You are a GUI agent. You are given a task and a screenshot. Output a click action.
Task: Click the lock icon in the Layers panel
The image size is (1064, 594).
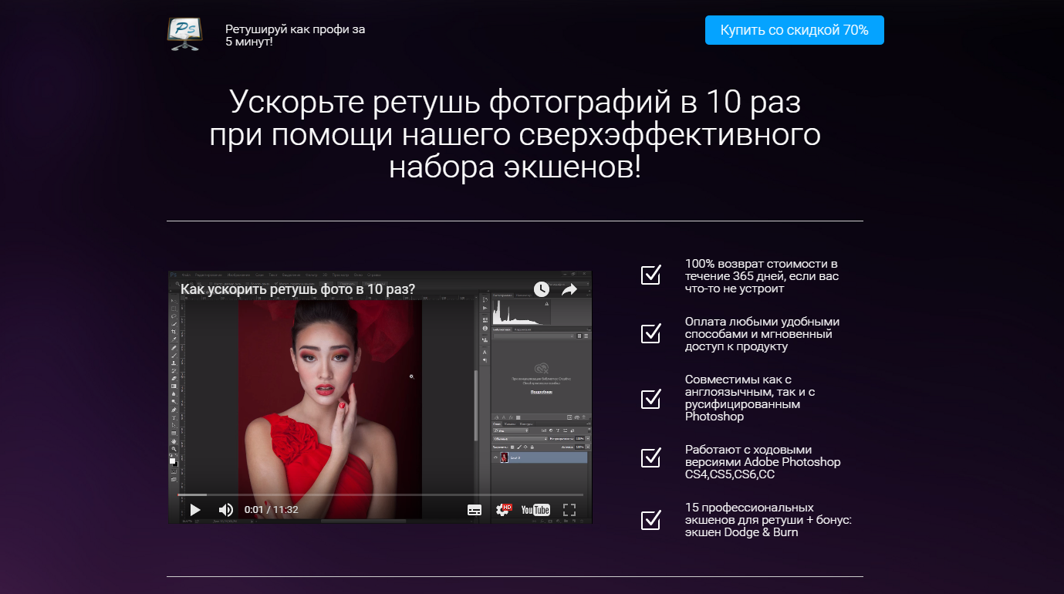point(532,447)
